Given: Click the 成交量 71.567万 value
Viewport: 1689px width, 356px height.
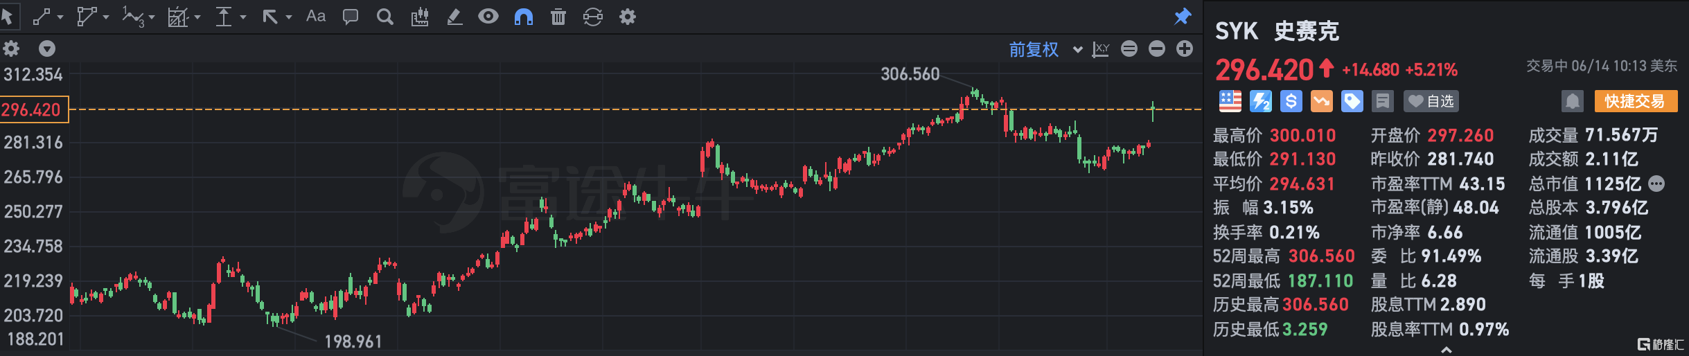Looking at the screenshot, I should pyautogui.click(x=1622, y=135).
